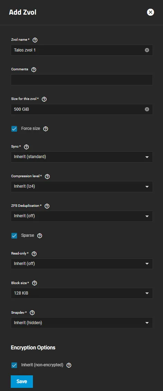Show Force size help tooltip

click(x=46, y=129)
